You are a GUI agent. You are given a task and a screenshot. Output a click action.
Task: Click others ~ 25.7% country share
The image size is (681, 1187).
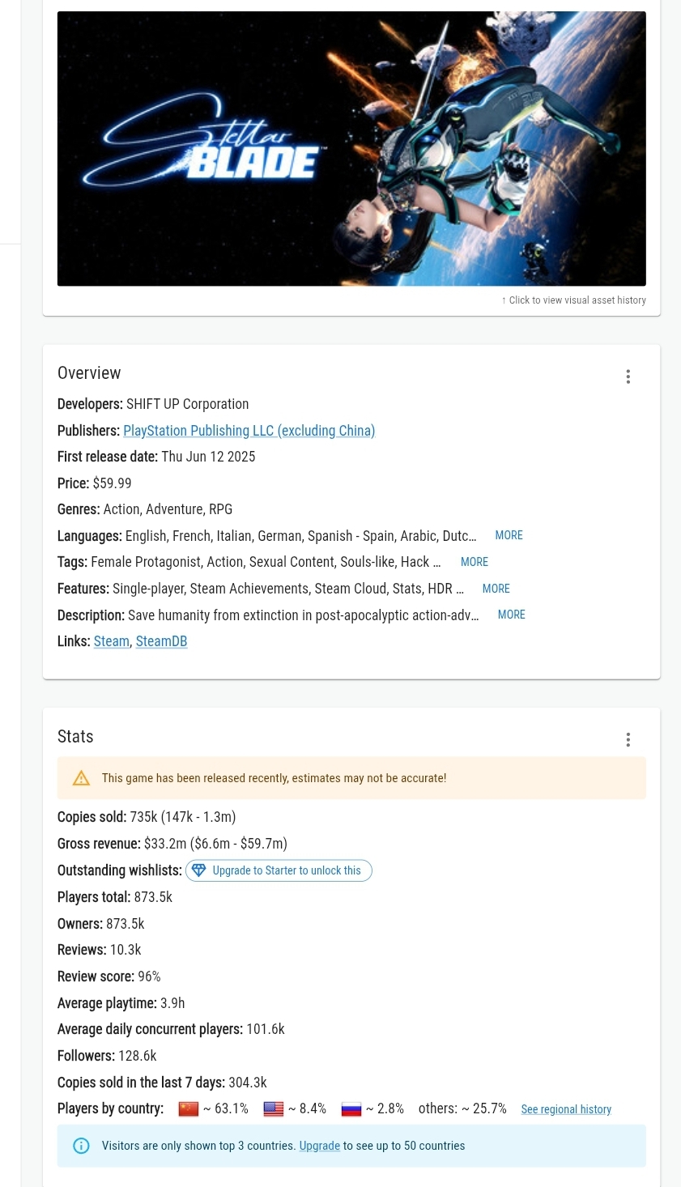pyautogui.click(x=462, y=1108)
